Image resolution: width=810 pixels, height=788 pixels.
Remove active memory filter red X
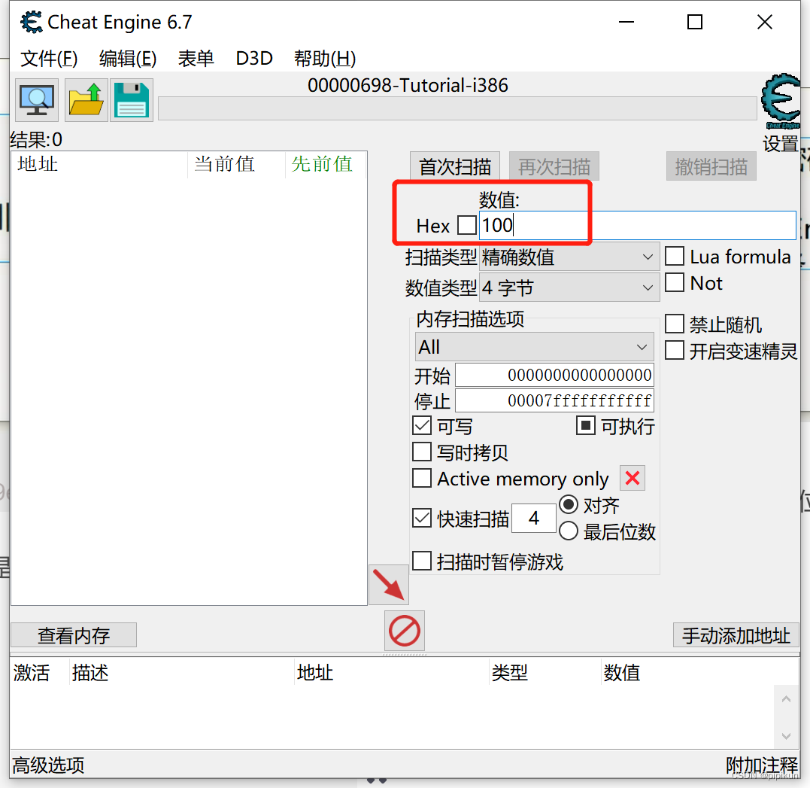[x=633, y=478]
